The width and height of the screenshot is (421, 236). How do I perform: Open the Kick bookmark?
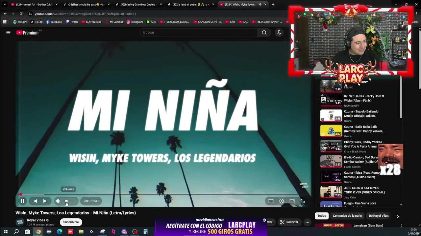click(151, 22)
